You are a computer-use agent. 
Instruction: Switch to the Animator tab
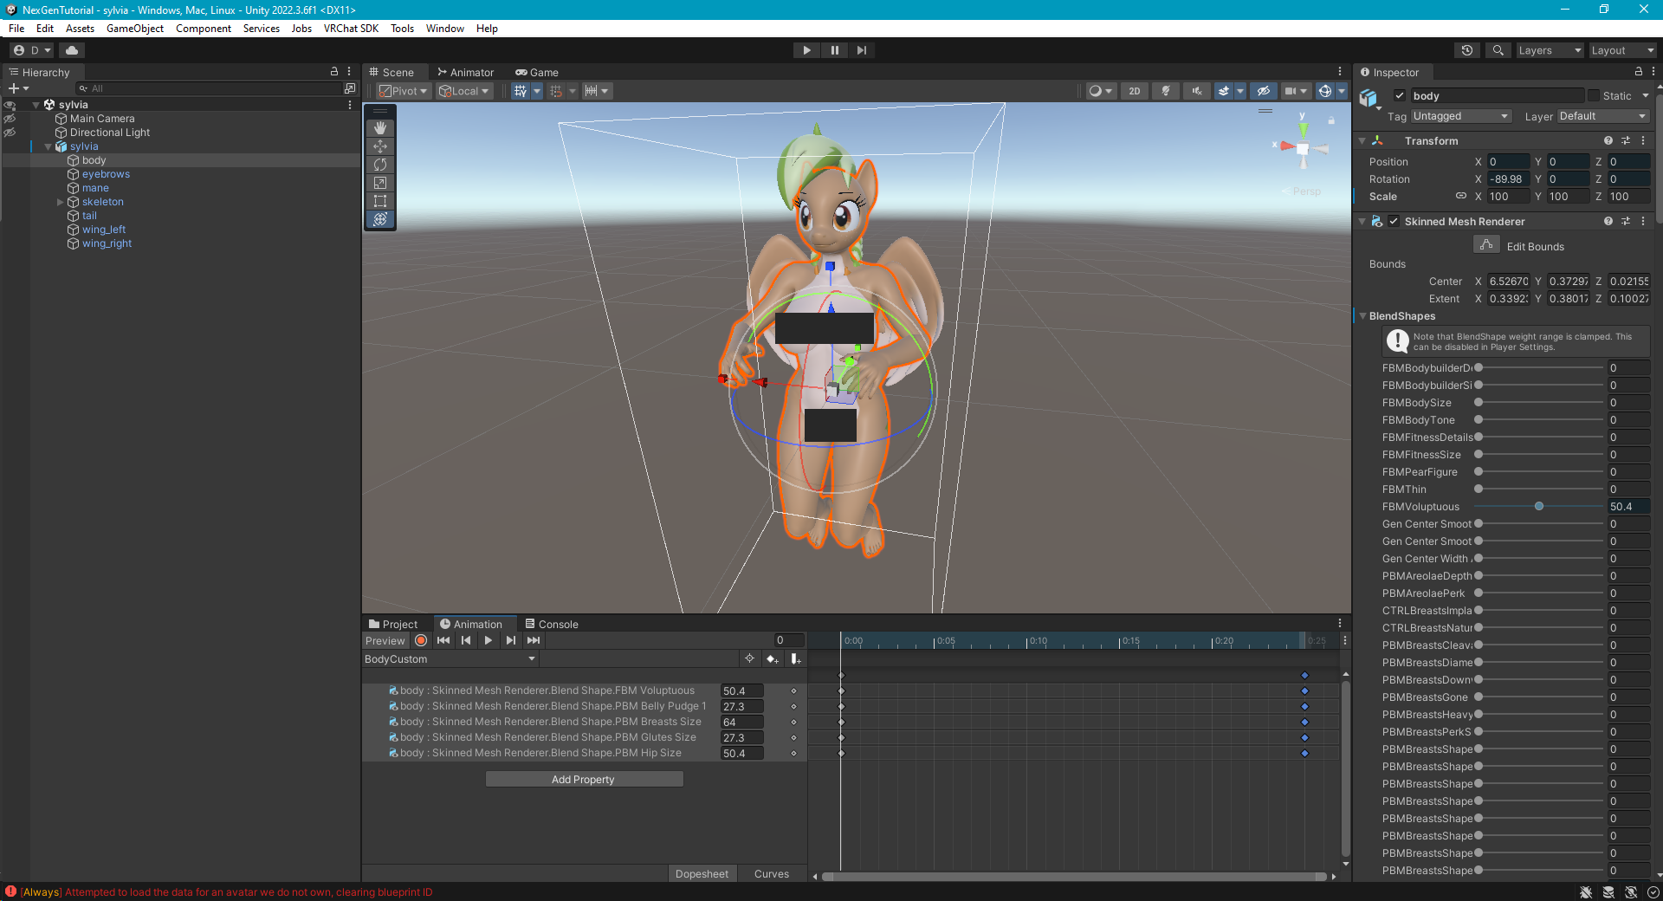465,72
